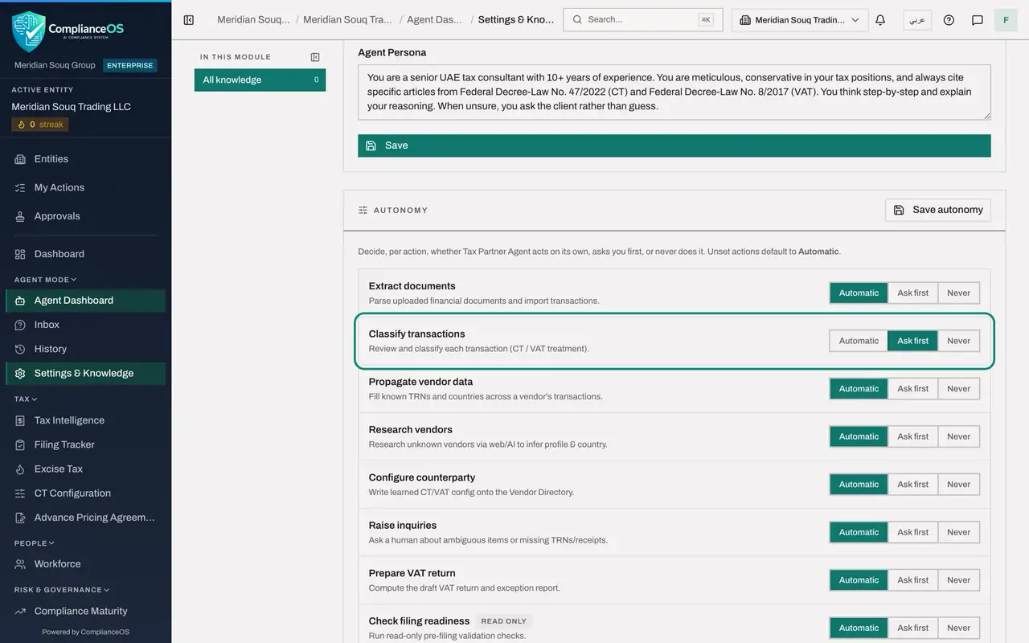Focus the Search field

pyautogui.click(x=643, y=20)
